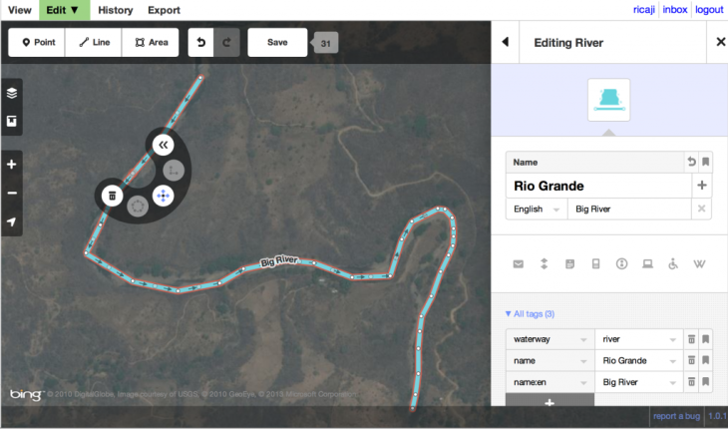Add the website field laptop icon

pos(647,264)
